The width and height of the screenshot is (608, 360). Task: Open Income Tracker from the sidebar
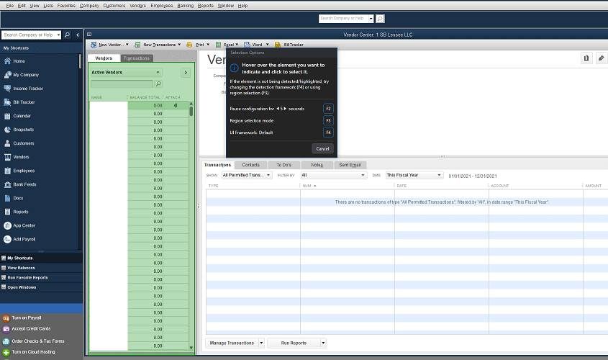(x=28, y=89)
